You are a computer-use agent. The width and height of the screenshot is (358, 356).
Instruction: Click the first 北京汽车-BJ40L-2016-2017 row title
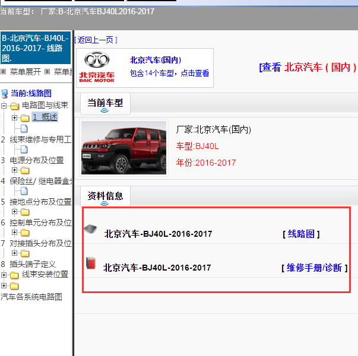(x=159, y=234)
